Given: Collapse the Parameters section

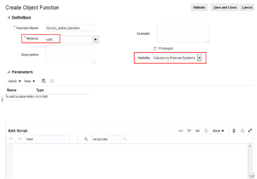Looking at the screenshot, I should (9, 72).
